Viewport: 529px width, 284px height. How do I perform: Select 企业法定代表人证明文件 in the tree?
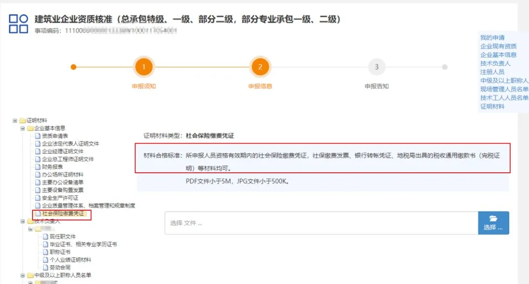[x=71, y=144]
